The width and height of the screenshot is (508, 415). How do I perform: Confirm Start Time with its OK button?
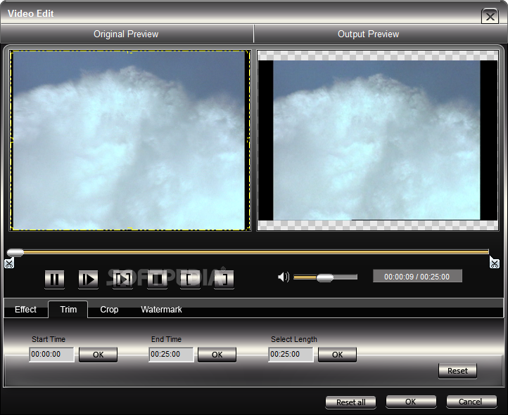point(99,355)
